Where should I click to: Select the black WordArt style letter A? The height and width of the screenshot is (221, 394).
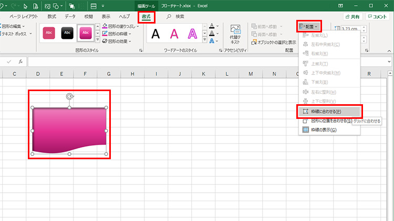[x=155, y=34]
